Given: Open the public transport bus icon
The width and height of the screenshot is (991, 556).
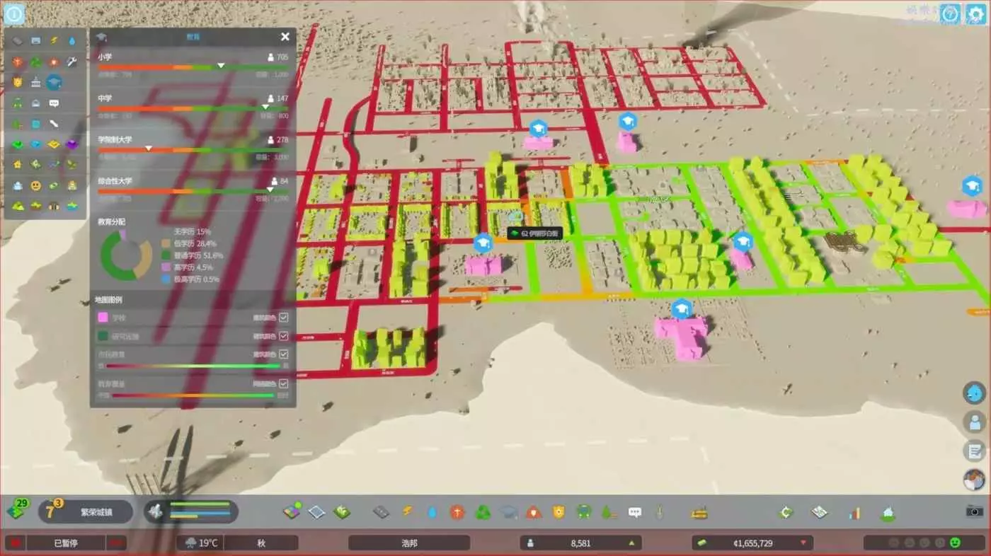Looking at the screenshot, I should [584, 511].
